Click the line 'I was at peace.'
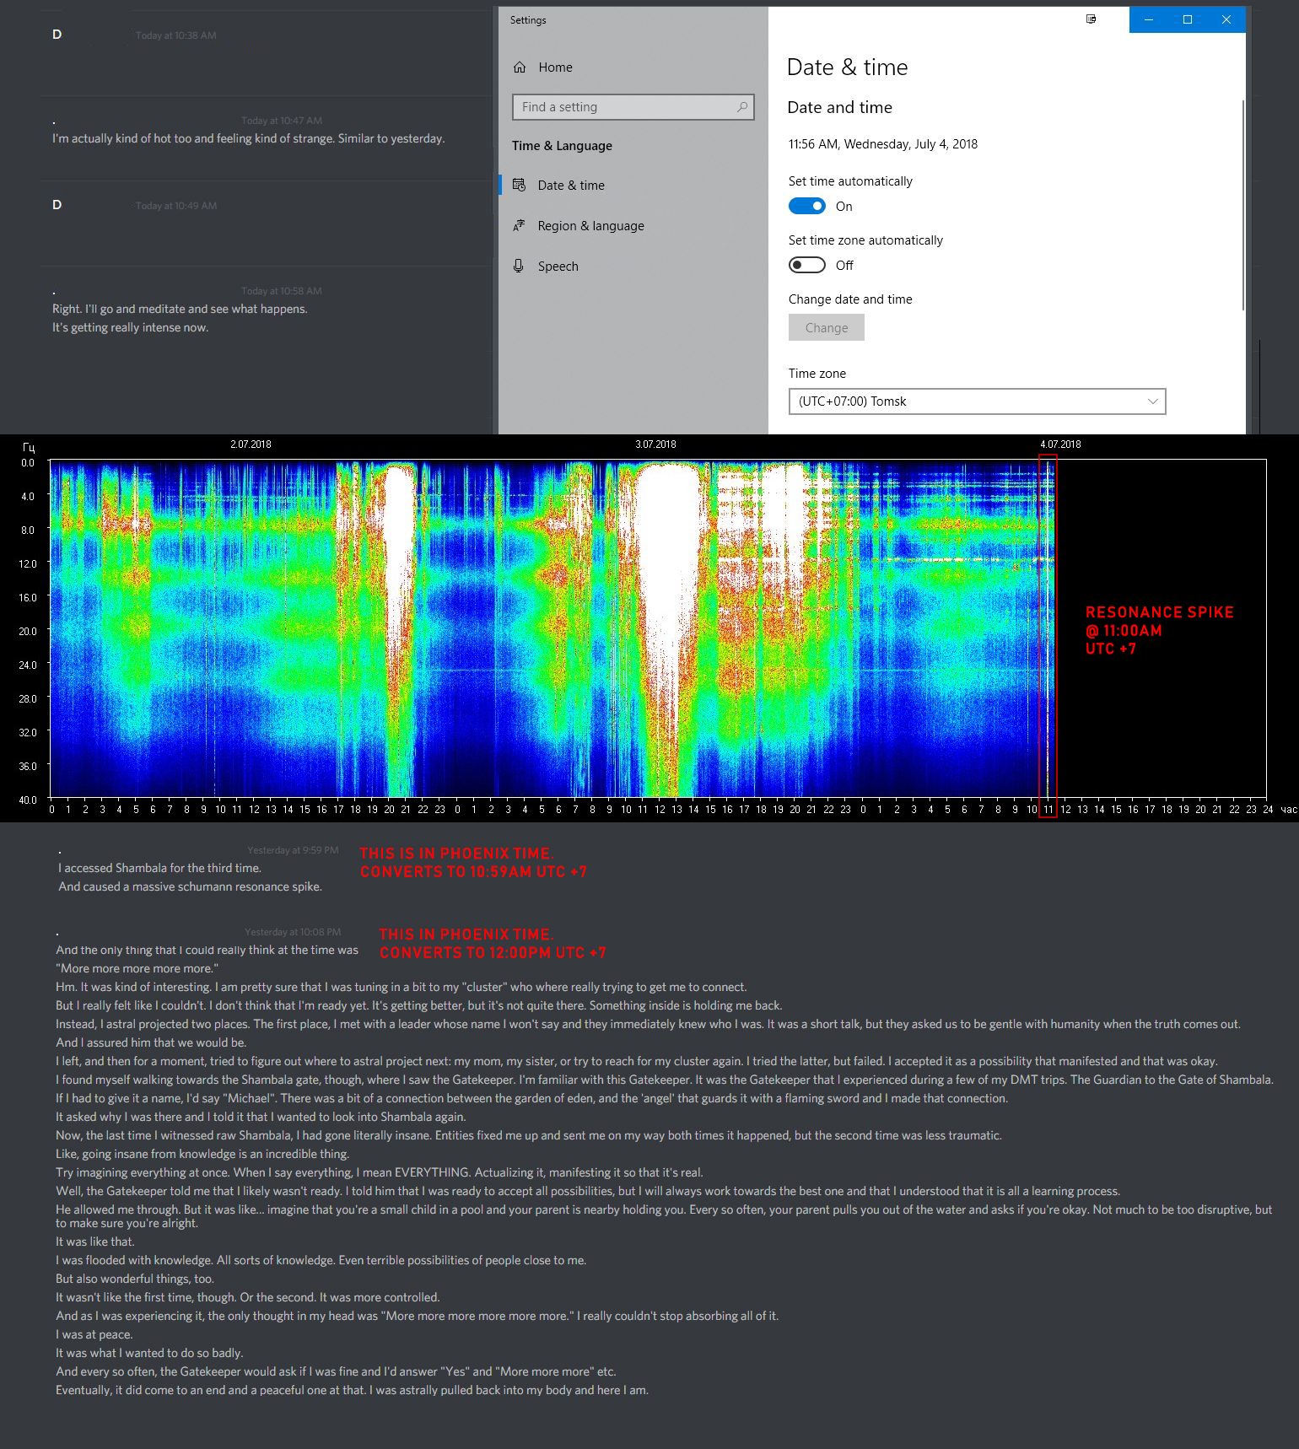1299x1449 pixels. coord(94,1334)
